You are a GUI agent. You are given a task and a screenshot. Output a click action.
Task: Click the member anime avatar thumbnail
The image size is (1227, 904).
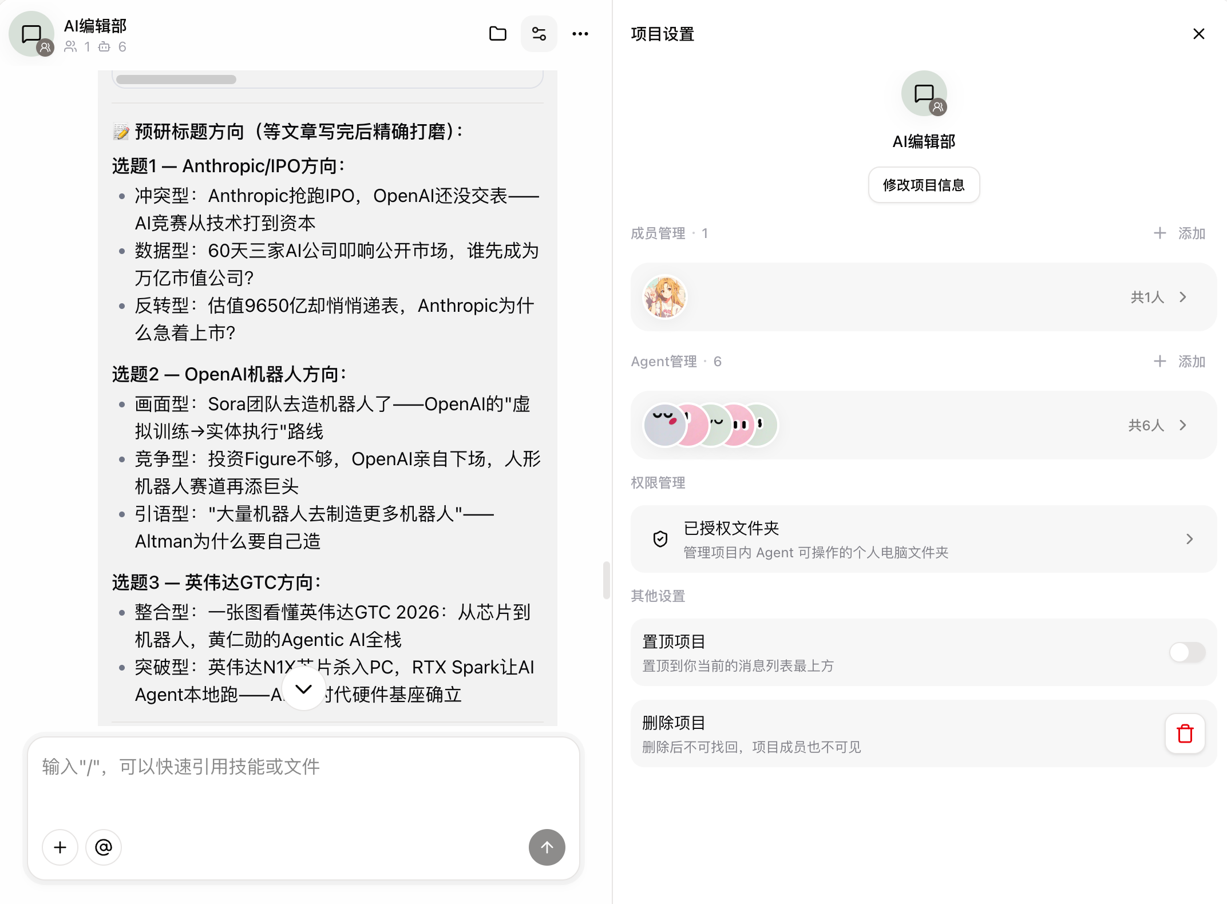coord(665,297)
